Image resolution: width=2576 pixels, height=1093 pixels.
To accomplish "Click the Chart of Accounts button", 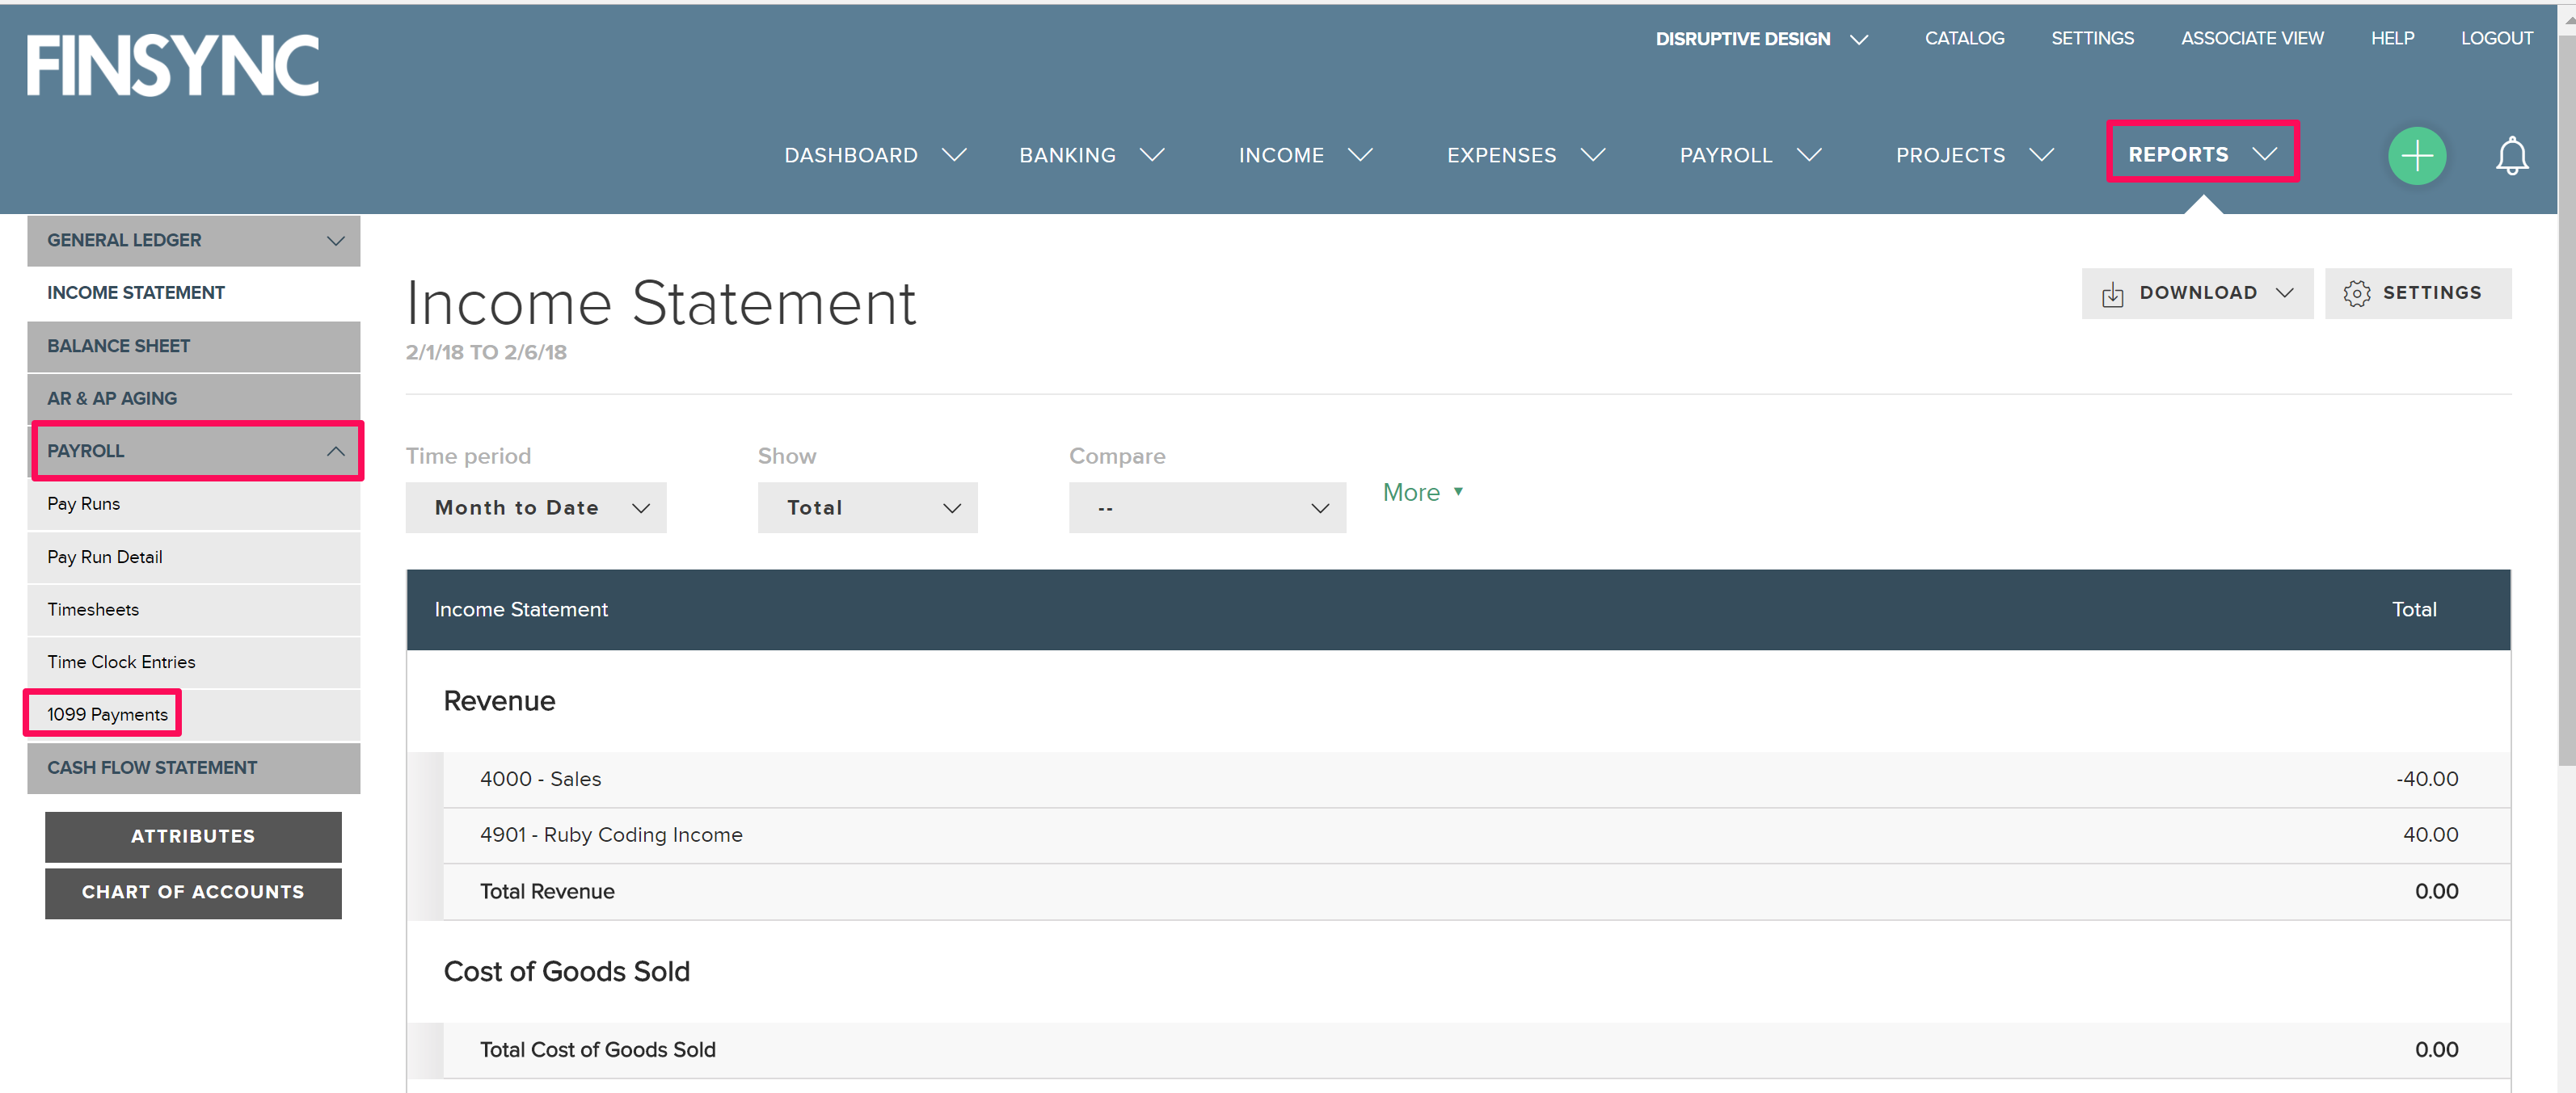I will (x=193, y=892).
